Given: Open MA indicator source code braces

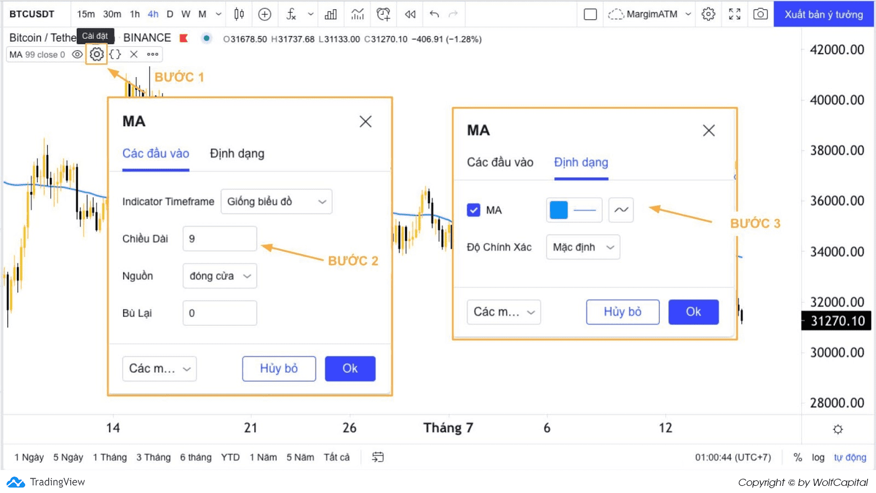Looking at the screenshot, I should (115, 54).
